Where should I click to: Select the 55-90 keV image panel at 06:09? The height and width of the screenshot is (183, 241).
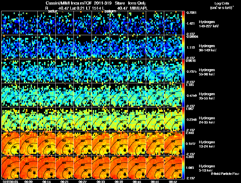[28, 71]
